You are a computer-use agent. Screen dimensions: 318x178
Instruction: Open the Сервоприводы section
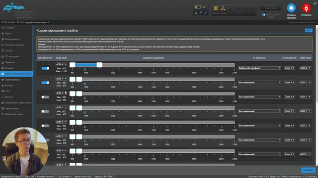click(x=16, y=80)
